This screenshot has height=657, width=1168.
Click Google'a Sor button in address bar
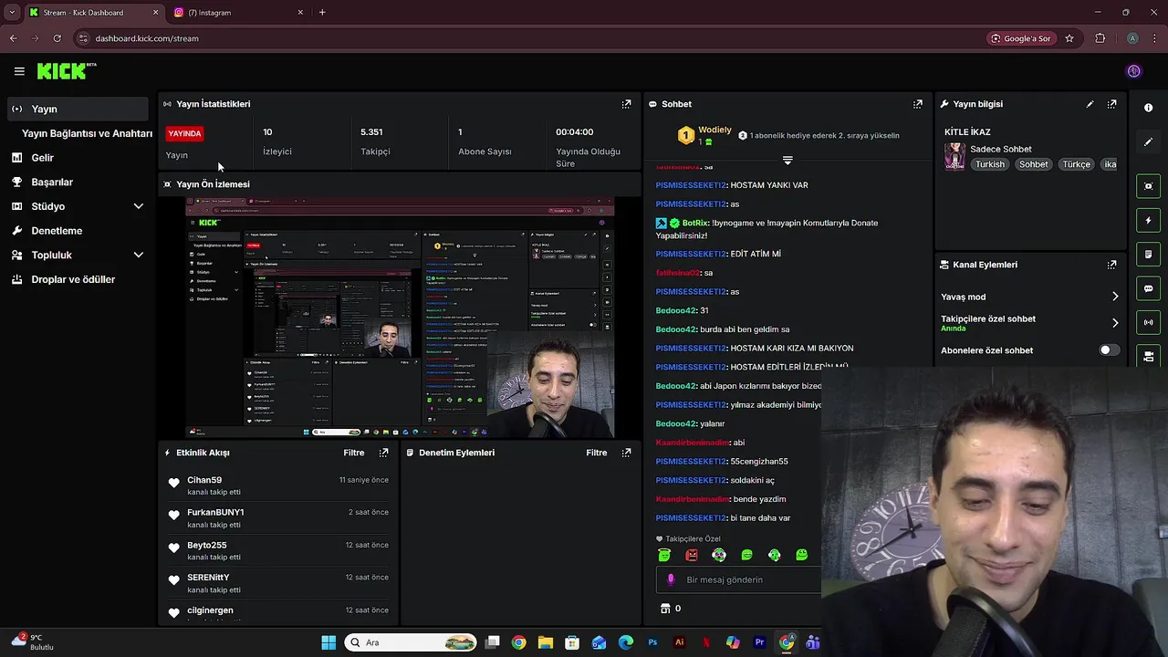1020,38
